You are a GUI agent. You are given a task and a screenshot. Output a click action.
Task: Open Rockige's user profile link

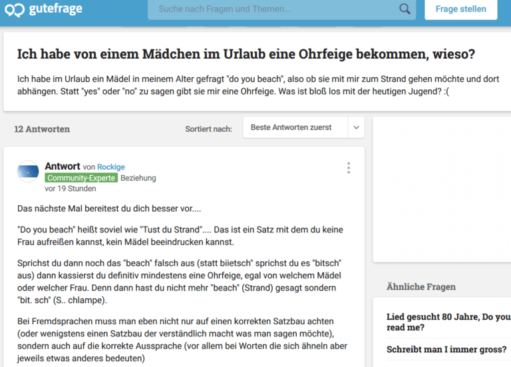tap(111, 167)
